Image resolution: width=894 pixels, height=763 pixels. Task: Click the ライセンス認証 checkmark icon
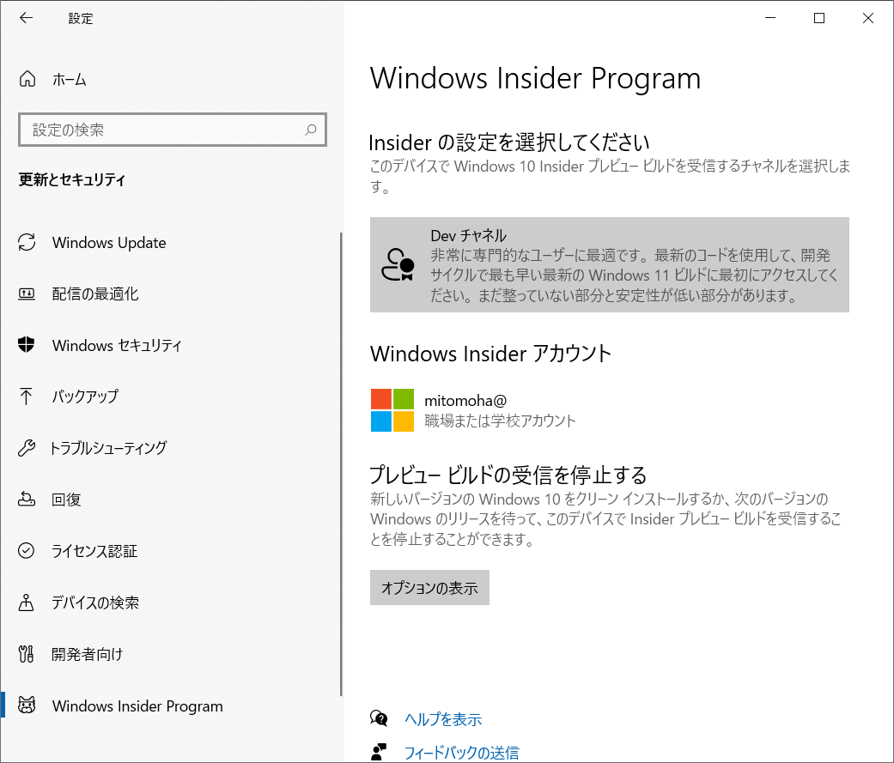(x=27, y=550)
